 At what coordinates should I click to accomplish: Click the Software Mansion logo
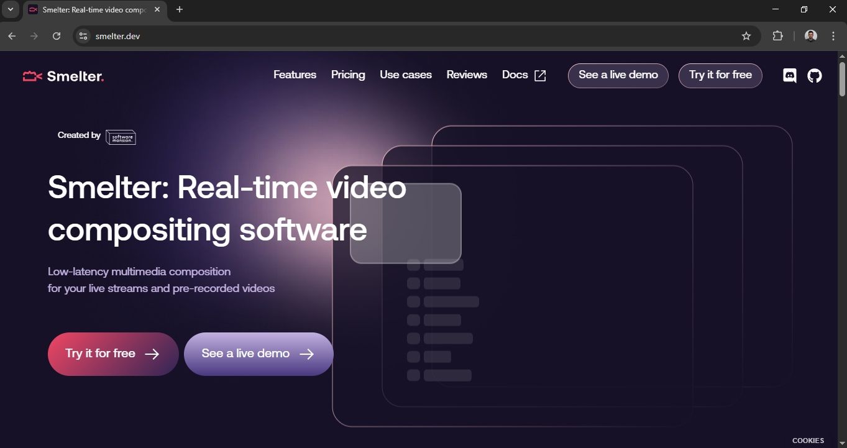coord(121,137)
